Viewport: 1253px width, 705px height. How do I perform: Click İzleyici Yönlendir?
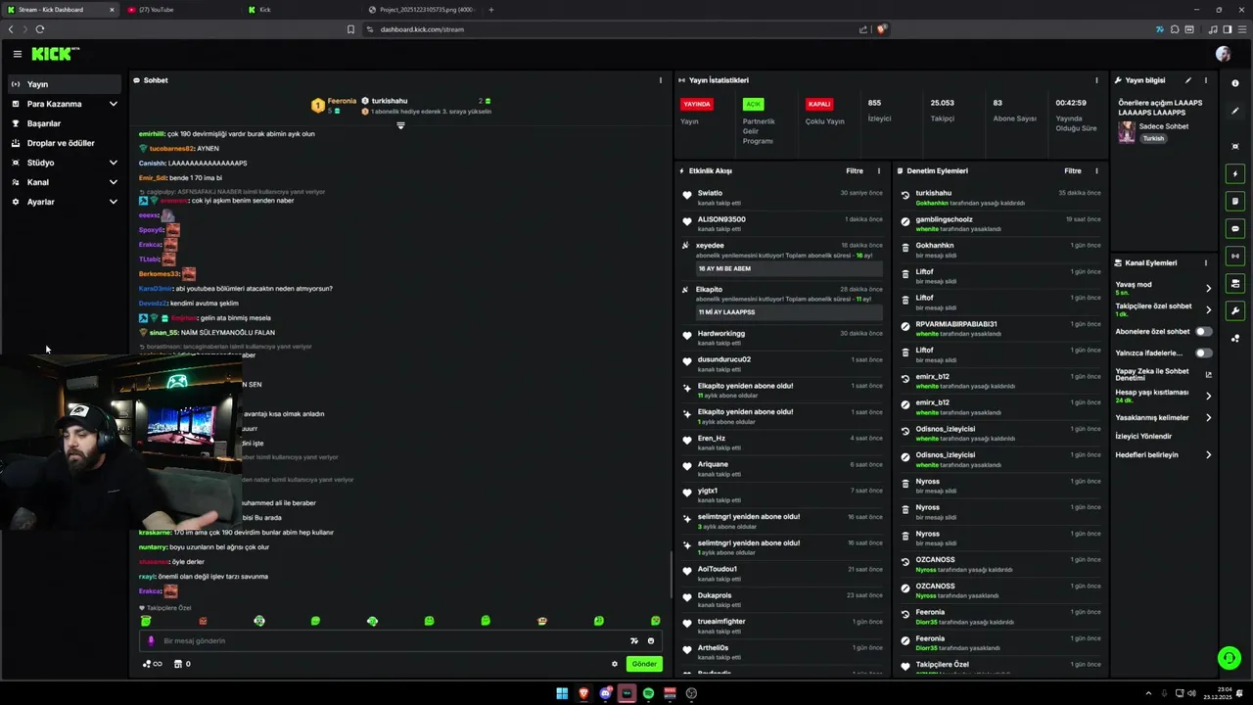pyautogui.click(x=1143, y=436)
